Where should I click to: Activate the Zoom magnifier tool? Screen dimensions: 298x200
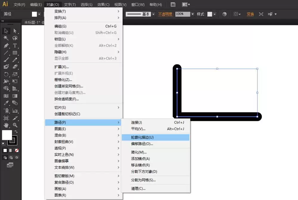point(15,125)
